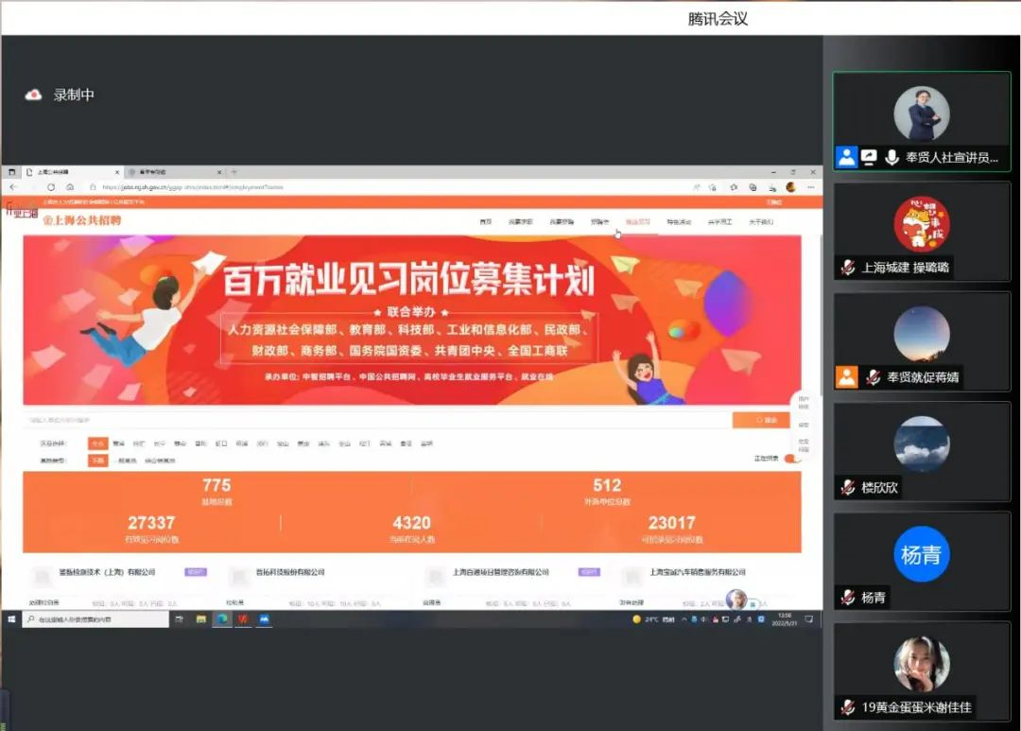Close the second browser tab
This screenshot has width=1021, height=731.
point(219,172)
